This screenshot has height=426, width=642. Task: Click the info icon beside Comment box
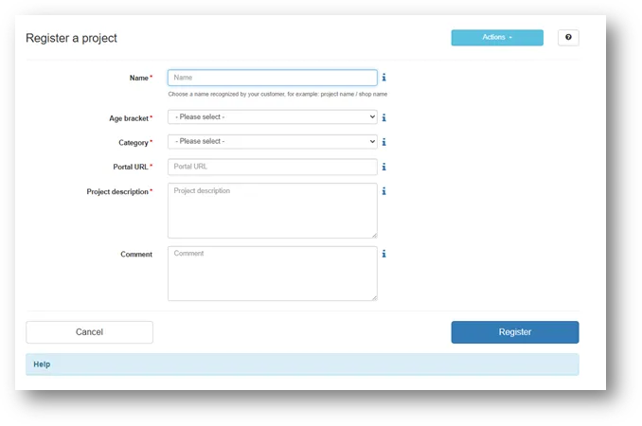tap(384, 254)
